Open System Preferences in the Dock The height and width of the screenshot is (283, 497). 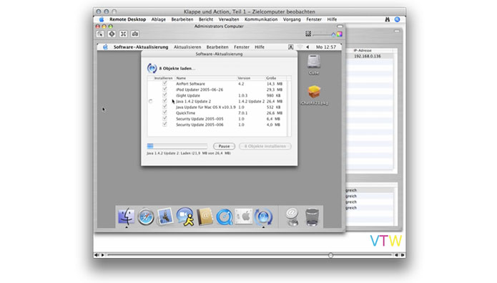pos(244,216)
